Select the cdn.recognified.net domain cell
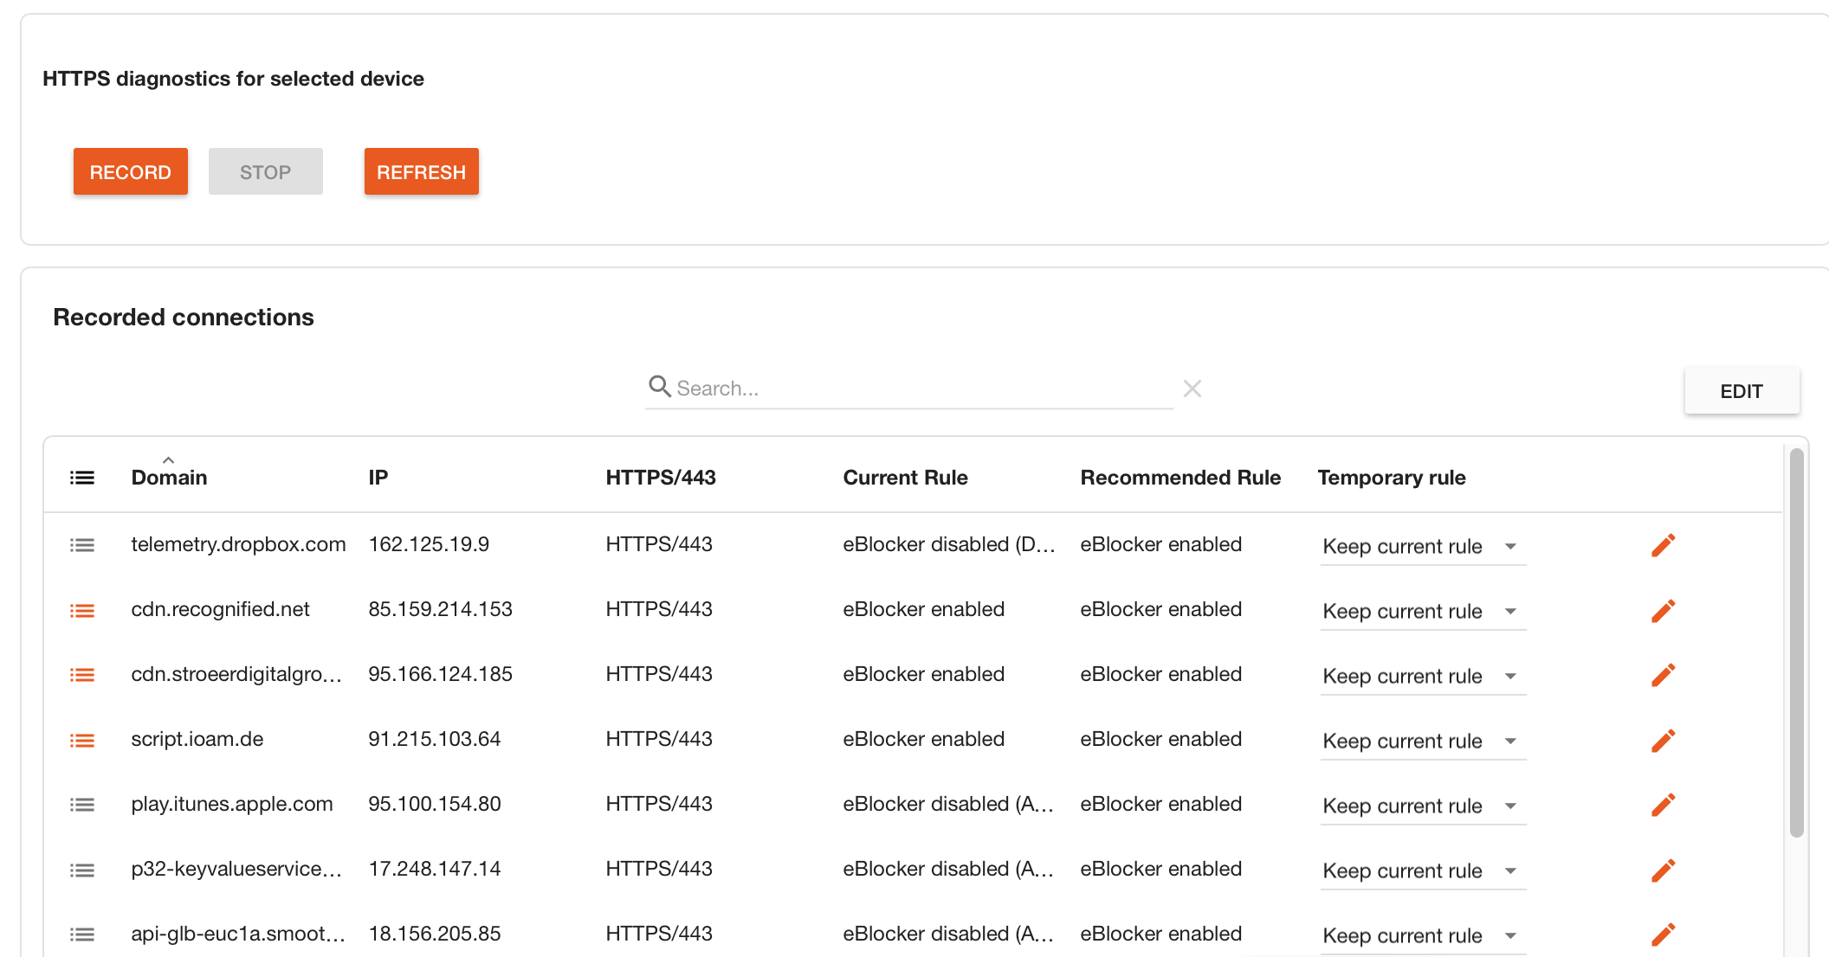 [220, 609]
